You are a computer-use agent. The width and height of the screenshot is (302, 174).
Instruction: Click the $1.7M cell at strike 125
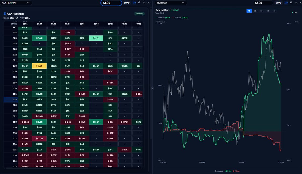point(39,94)
